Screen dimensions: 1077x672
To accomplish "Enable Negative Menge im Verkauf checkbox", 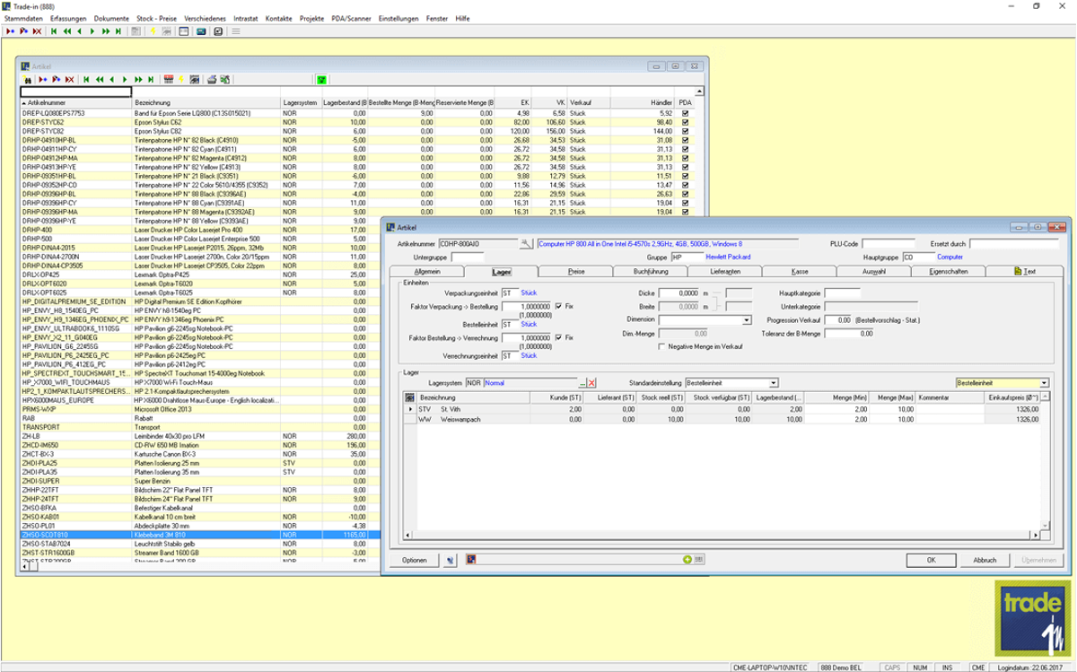I will 662,346.
